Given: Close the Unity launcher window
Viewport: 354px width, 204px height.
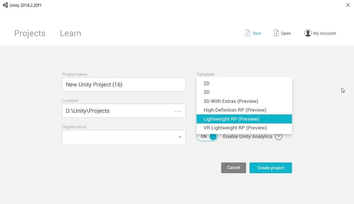Looking at the screenshot, I should point(348,5).
